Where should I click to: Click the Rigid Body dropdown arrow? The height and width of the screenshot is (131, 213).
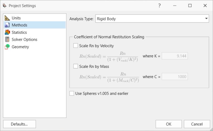pos(206,19)
